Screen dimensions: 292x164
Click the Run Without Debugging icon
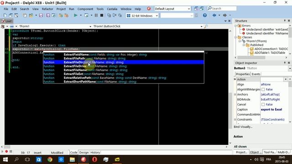click(x=86, y=15)
